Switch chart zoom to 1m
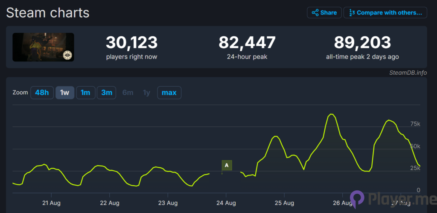The width and height of the screenshot is (437, 213). (x=85, y=93)
